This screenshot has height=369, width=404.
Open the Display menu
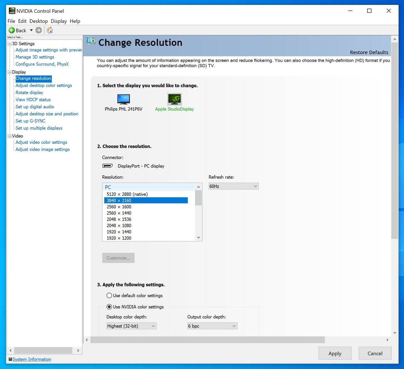point(59,21)
